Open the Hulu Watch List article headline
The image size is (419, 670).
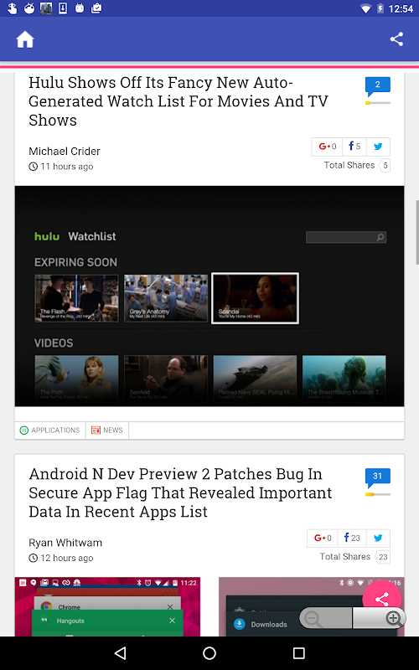tap(178, 101)
